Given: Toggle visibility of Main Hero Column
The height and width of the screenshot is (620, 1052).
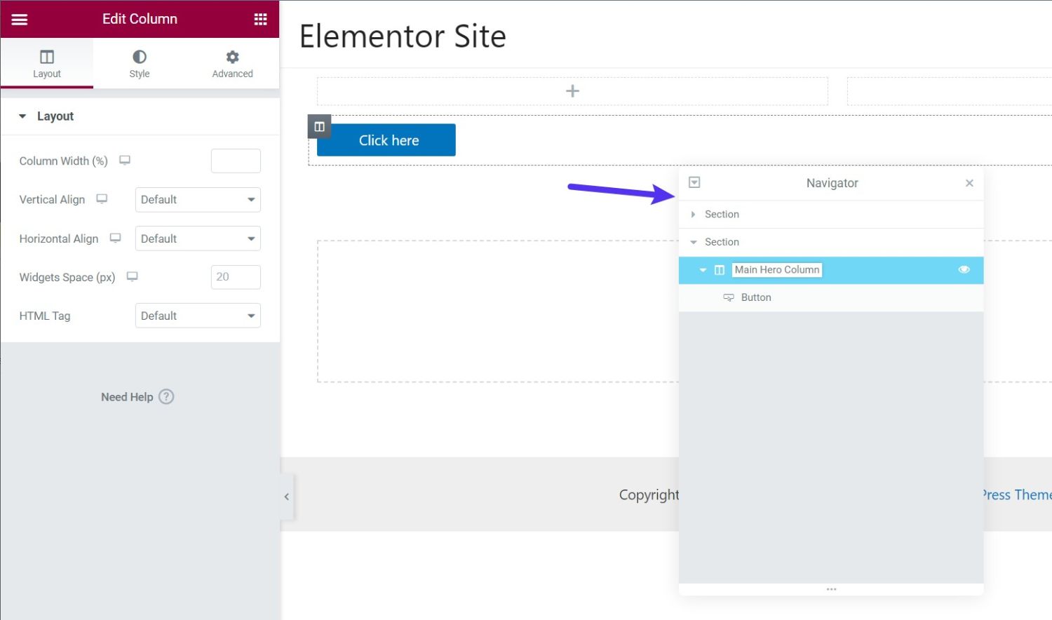Looking at the screenshot, I should click(964, 269).
